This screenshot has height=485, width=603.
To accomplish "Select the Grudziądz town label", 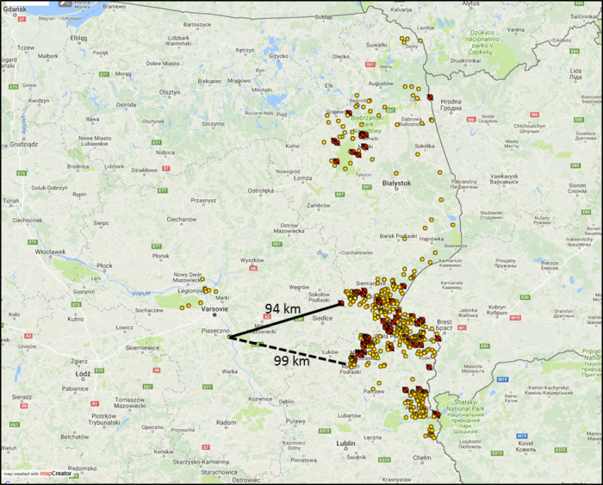I will (x=24, y=144).
